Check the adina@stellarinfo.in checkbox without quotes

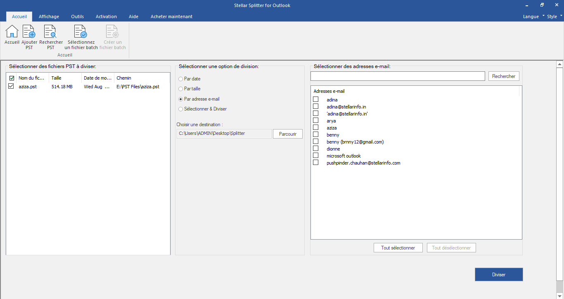click(316, 106)
